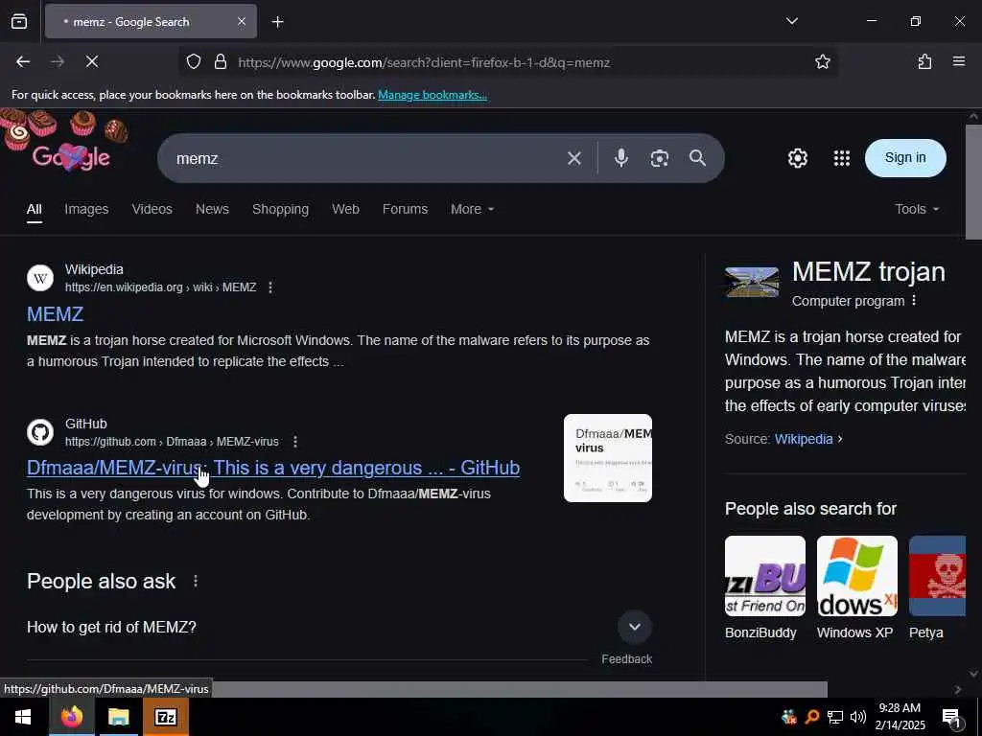Image resolution: width=982 pixels, height=736 pixels.
Task: Click the Feedback link
Action: 627,659
